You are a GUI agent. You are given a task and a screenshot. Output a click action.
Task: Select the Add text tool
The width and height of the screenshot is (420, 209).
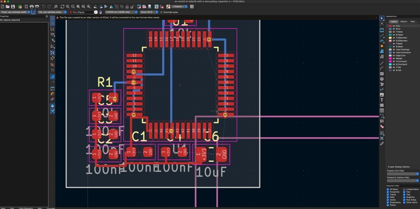tap(382, 100)
